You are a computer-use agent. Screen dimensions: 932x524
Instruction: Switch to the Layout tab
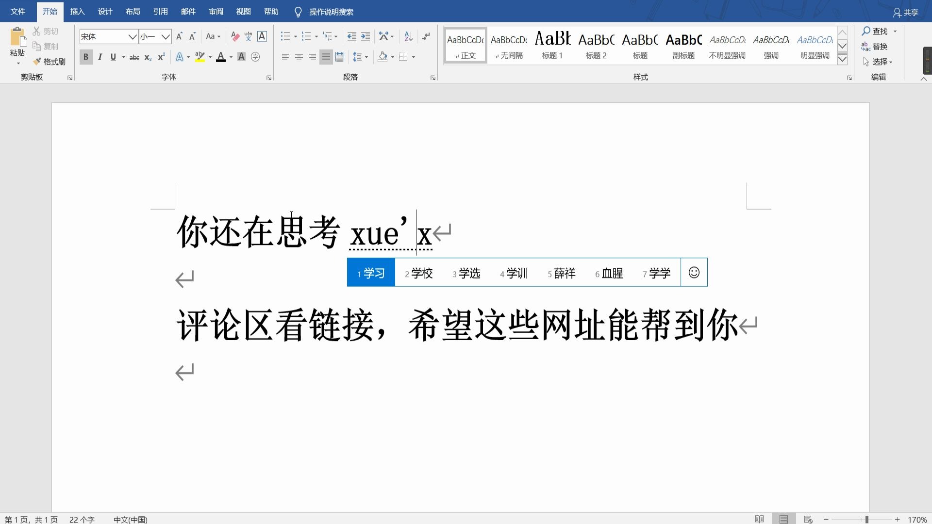coord(133,12)
